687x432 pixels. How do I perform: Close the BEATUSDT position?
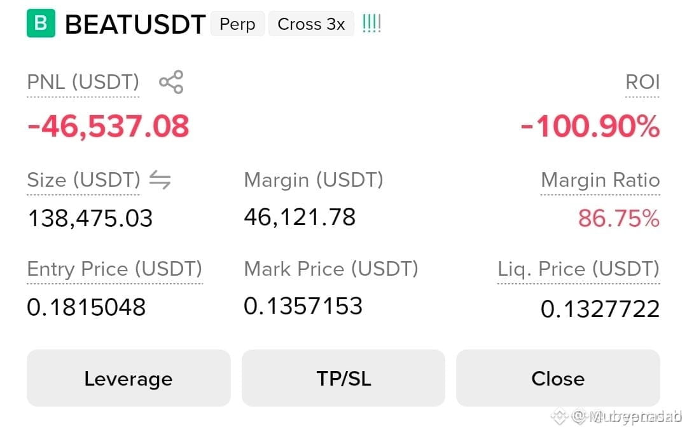coord(558,378)
